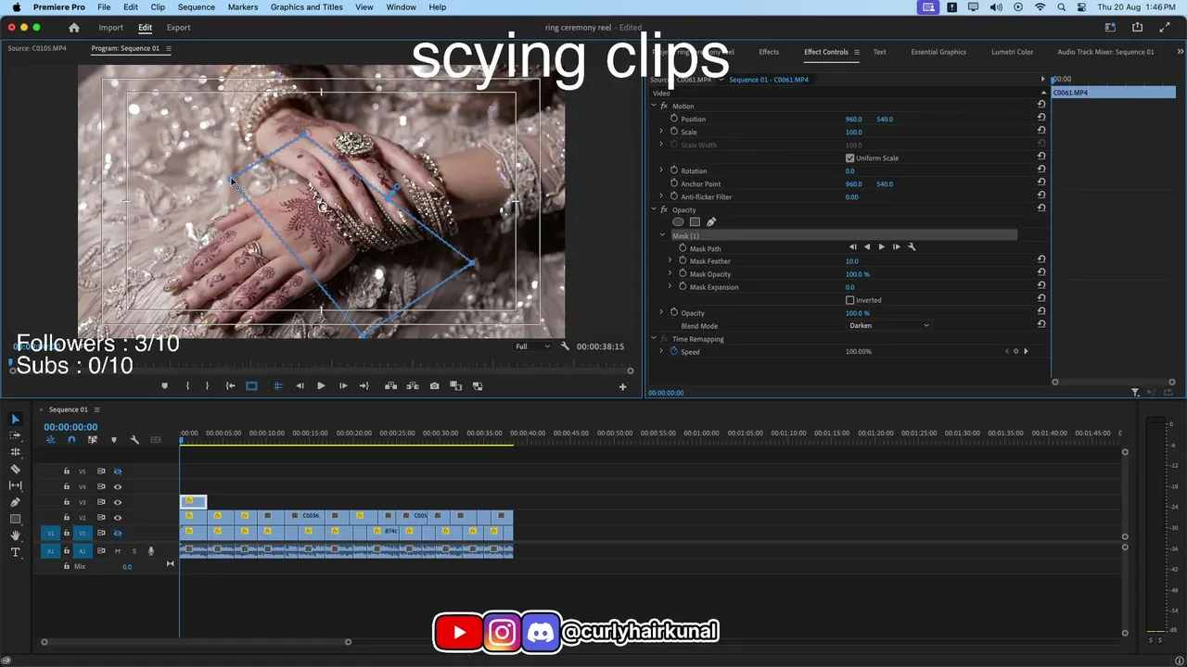Open the Blend Mode dropdown set to Darken
The width and height of the screenshot is (1187, 667).
[x=888, y=326]
